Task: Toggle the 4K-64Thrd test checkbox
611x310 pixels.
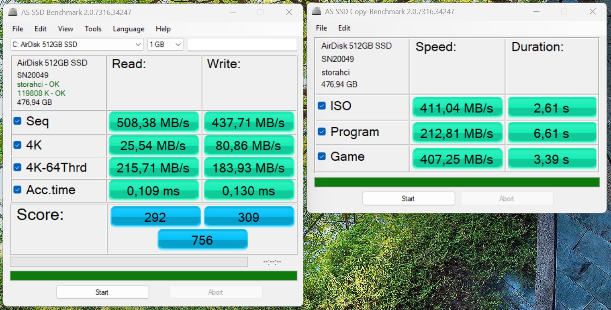Action: click(x=17, y=167)
